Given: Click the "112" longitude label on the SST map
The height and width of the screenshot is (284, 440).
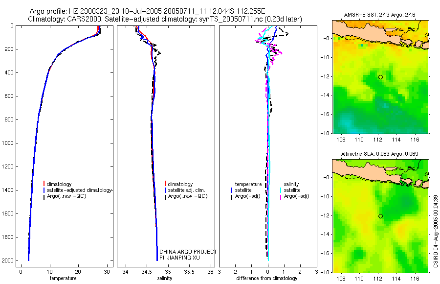Looking at the screenshot, I should [378, 140].
